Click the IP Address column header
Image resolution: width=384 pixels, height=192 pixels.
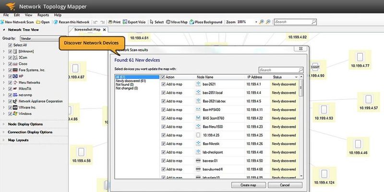(255, 77)
